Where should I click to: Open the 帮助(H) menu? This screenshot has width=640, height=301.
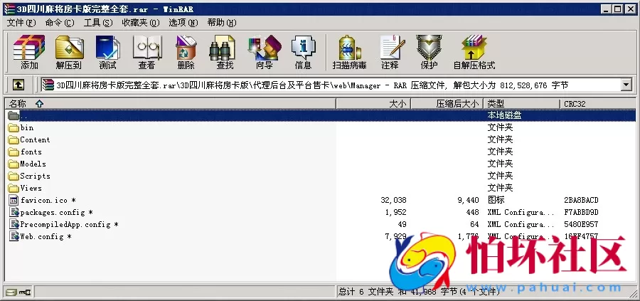coord(222,23)
